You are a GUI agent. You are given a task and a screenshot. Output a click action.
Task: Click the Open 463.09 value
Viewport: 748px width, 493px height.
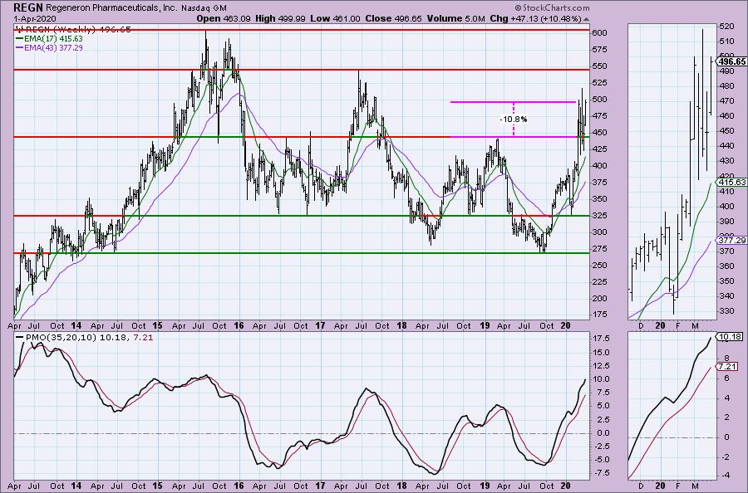(x=224, y=19)
